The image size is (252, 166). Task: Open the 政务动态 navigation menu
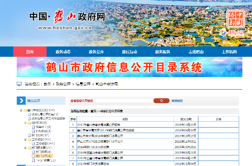(x=63, y=52)
